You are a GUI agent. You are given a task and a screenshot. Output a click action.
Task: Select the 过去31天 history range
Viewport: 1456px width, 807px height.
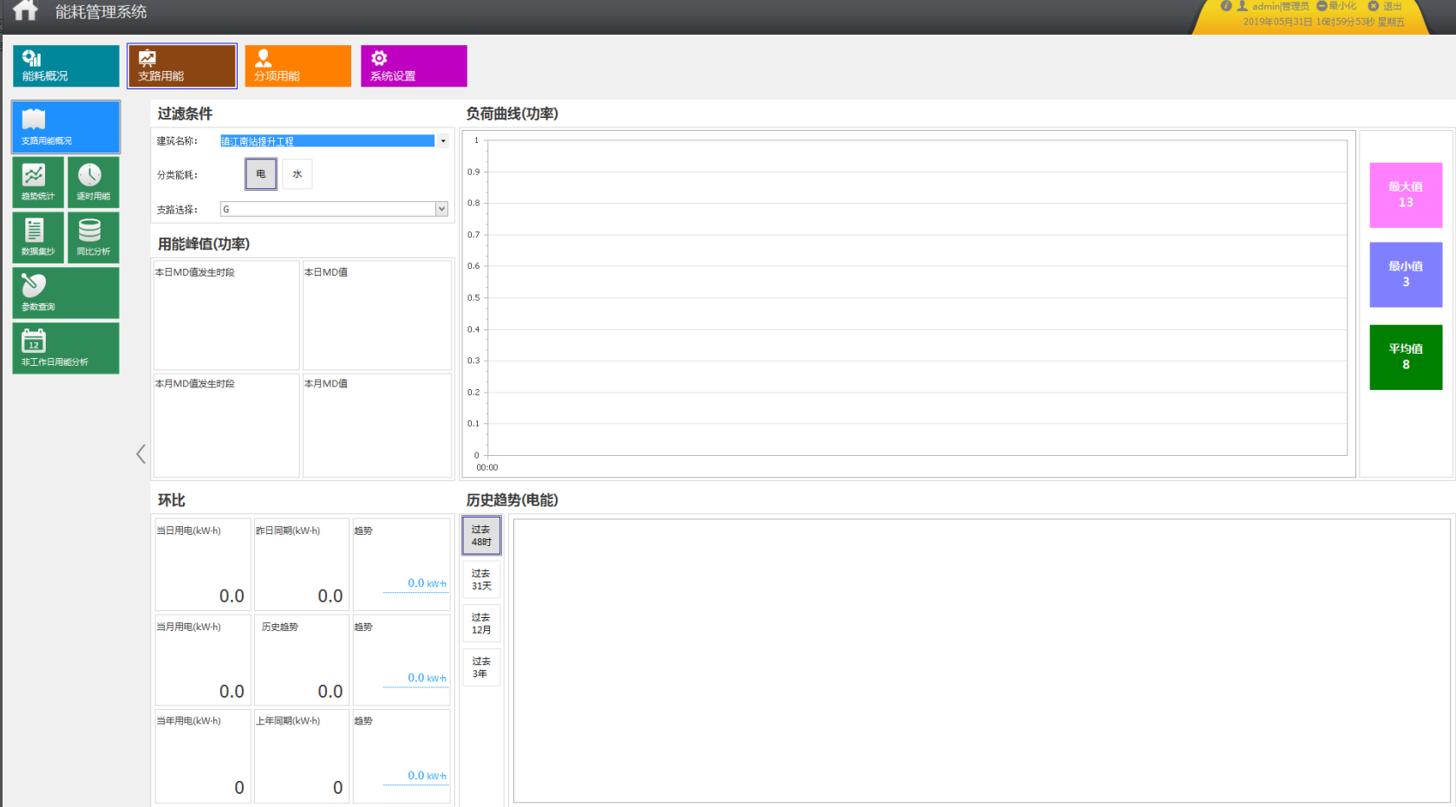pyautogui.click(x=481, y=580)
